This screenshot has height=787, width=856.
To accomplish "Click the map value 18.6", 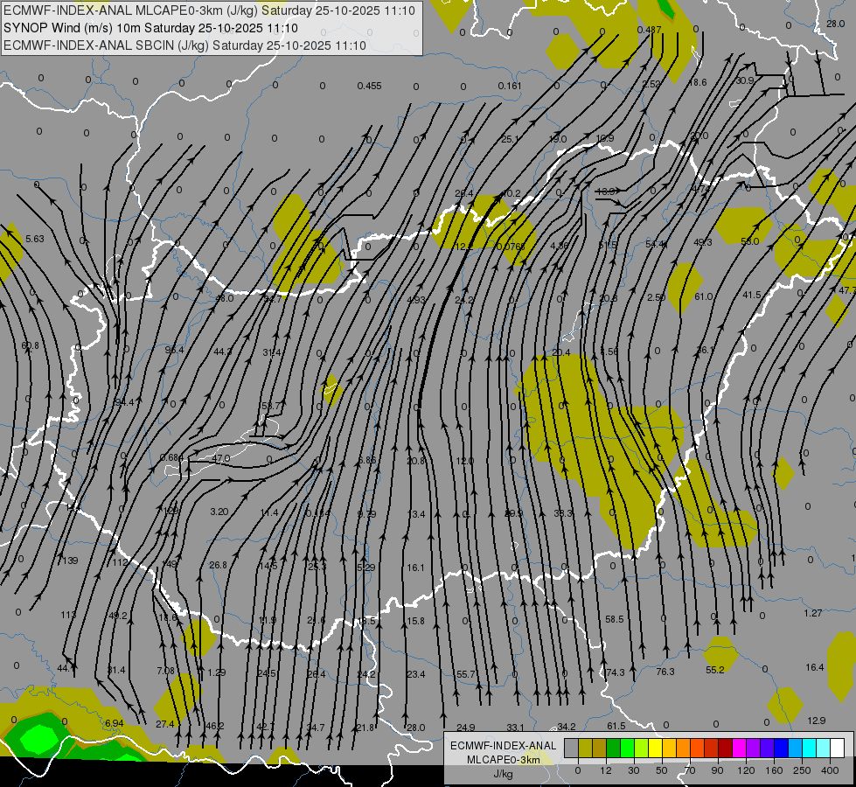I will coord(698,82).
